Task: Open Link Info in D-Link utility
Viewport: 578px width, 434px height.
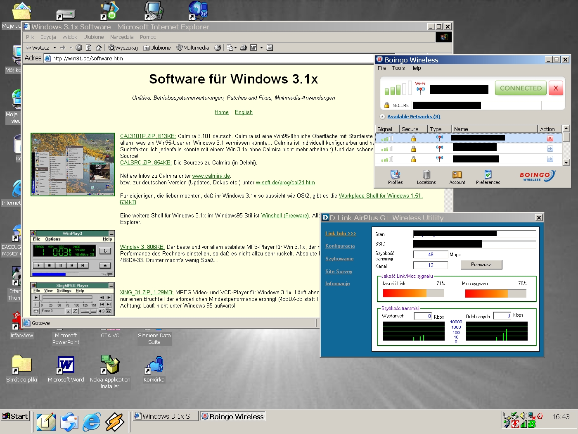Action: point(341,234)
